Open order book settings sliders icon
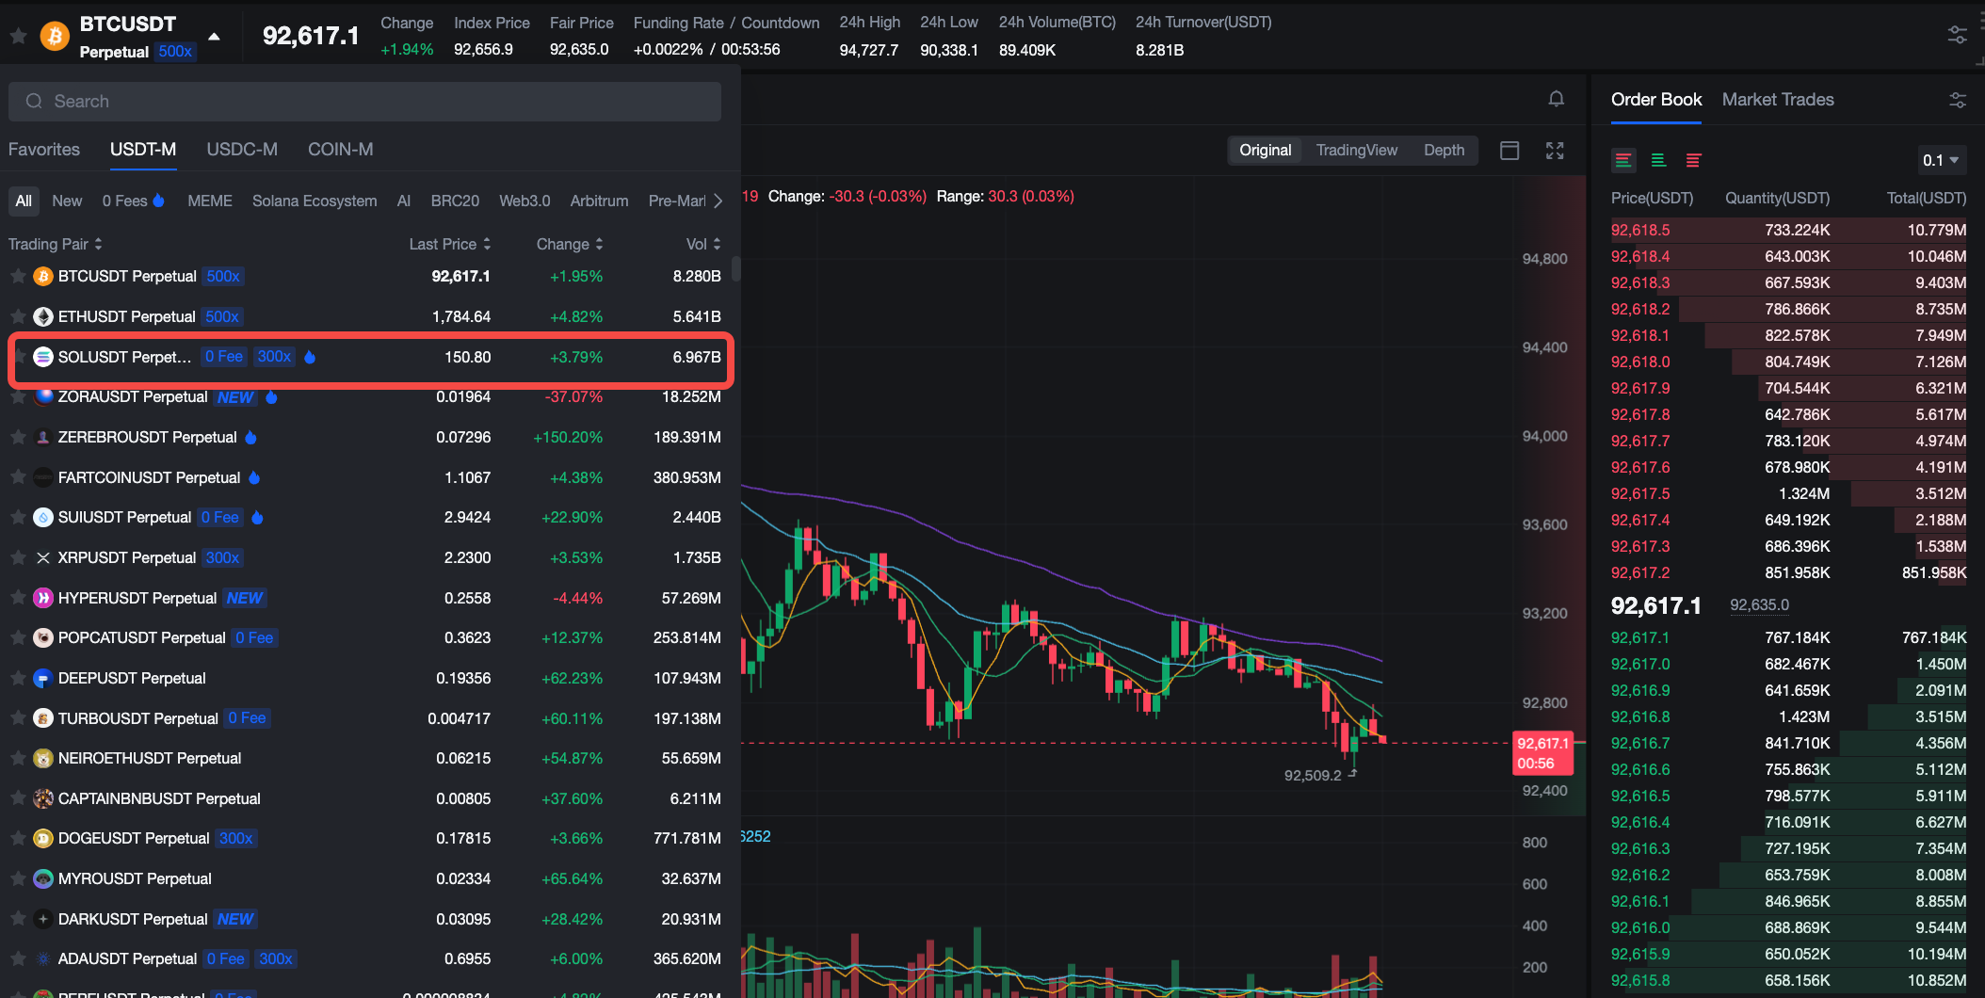 (x=1957, y=100)
